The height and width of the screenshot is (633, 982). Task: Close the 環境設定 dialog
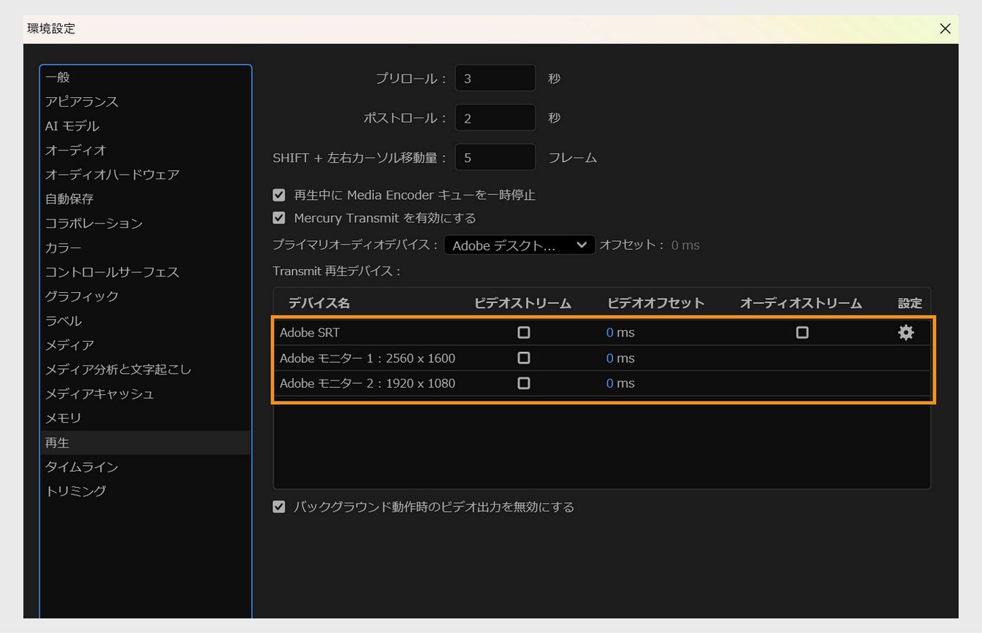945,28
